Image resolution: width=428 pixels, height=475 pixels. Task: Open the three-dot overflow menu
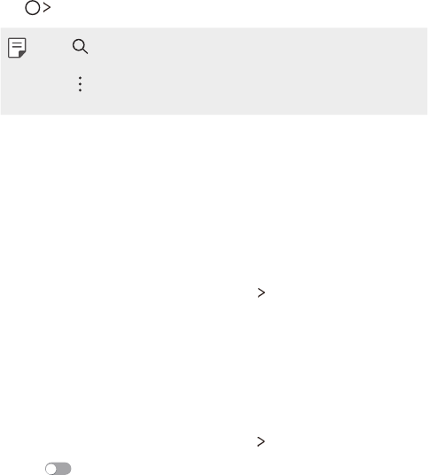[80, 84]
